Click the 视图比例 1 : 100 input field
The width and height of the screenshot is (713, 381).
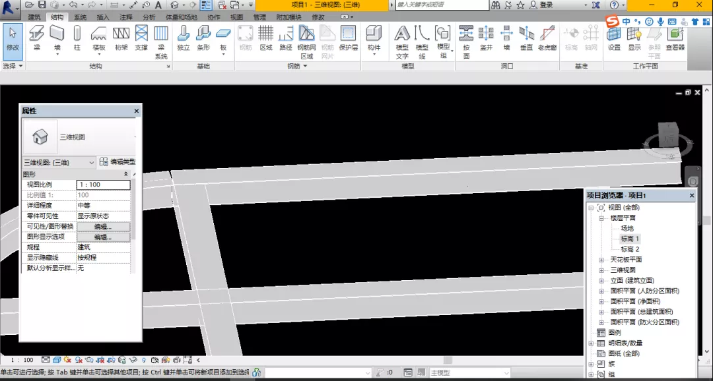click(x=104, y=185)
